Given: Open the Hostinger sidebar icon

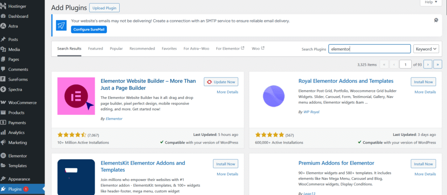Looking at the screenshot, I should coord(3,7).
